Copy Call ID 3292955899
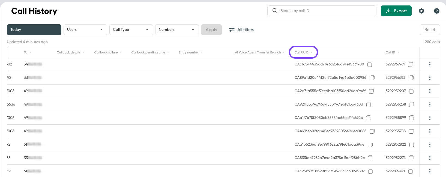 [x=412, y=118]
